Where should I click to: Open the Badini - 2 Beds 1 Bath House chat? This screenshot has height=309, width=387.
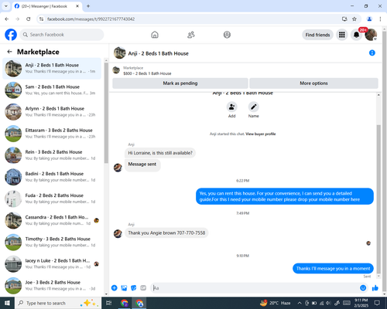[x=52, y=177]
